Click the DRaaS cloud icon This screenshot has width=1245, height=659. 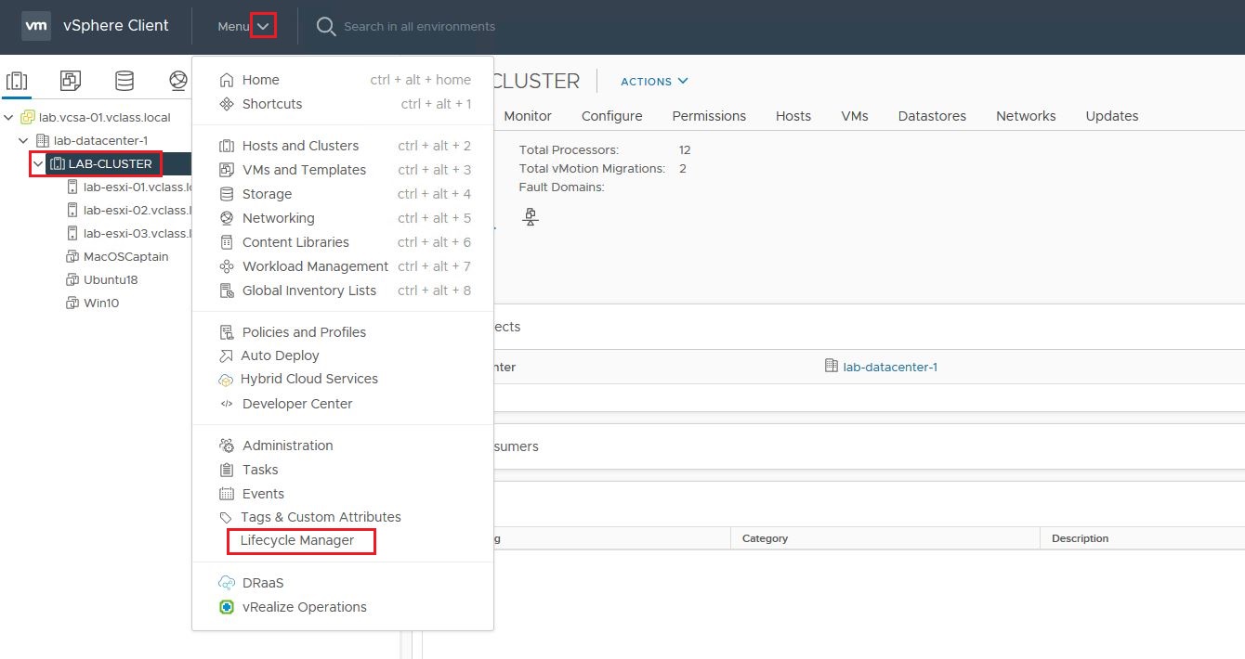226,583
